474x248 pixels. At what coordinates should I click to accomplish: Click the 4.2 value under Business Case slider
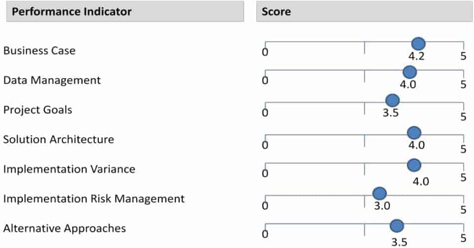(417, 56)
